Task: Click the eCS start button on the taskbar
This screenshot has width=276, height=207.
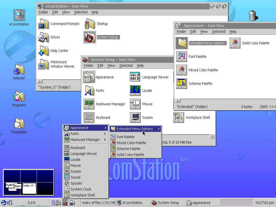Action: click(x=7, y=203)
